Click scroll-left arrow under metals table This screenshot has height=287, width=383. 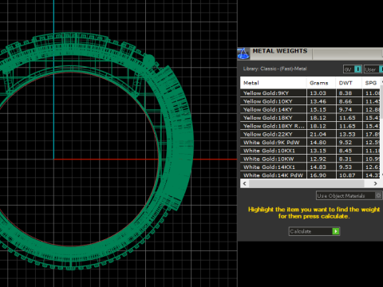(x=245, y=183)
